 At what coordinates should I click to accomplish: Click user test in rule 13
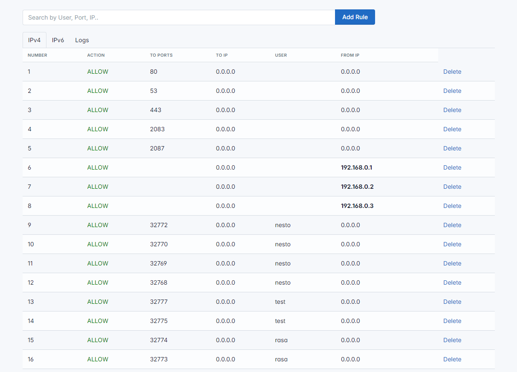point(280,302)
